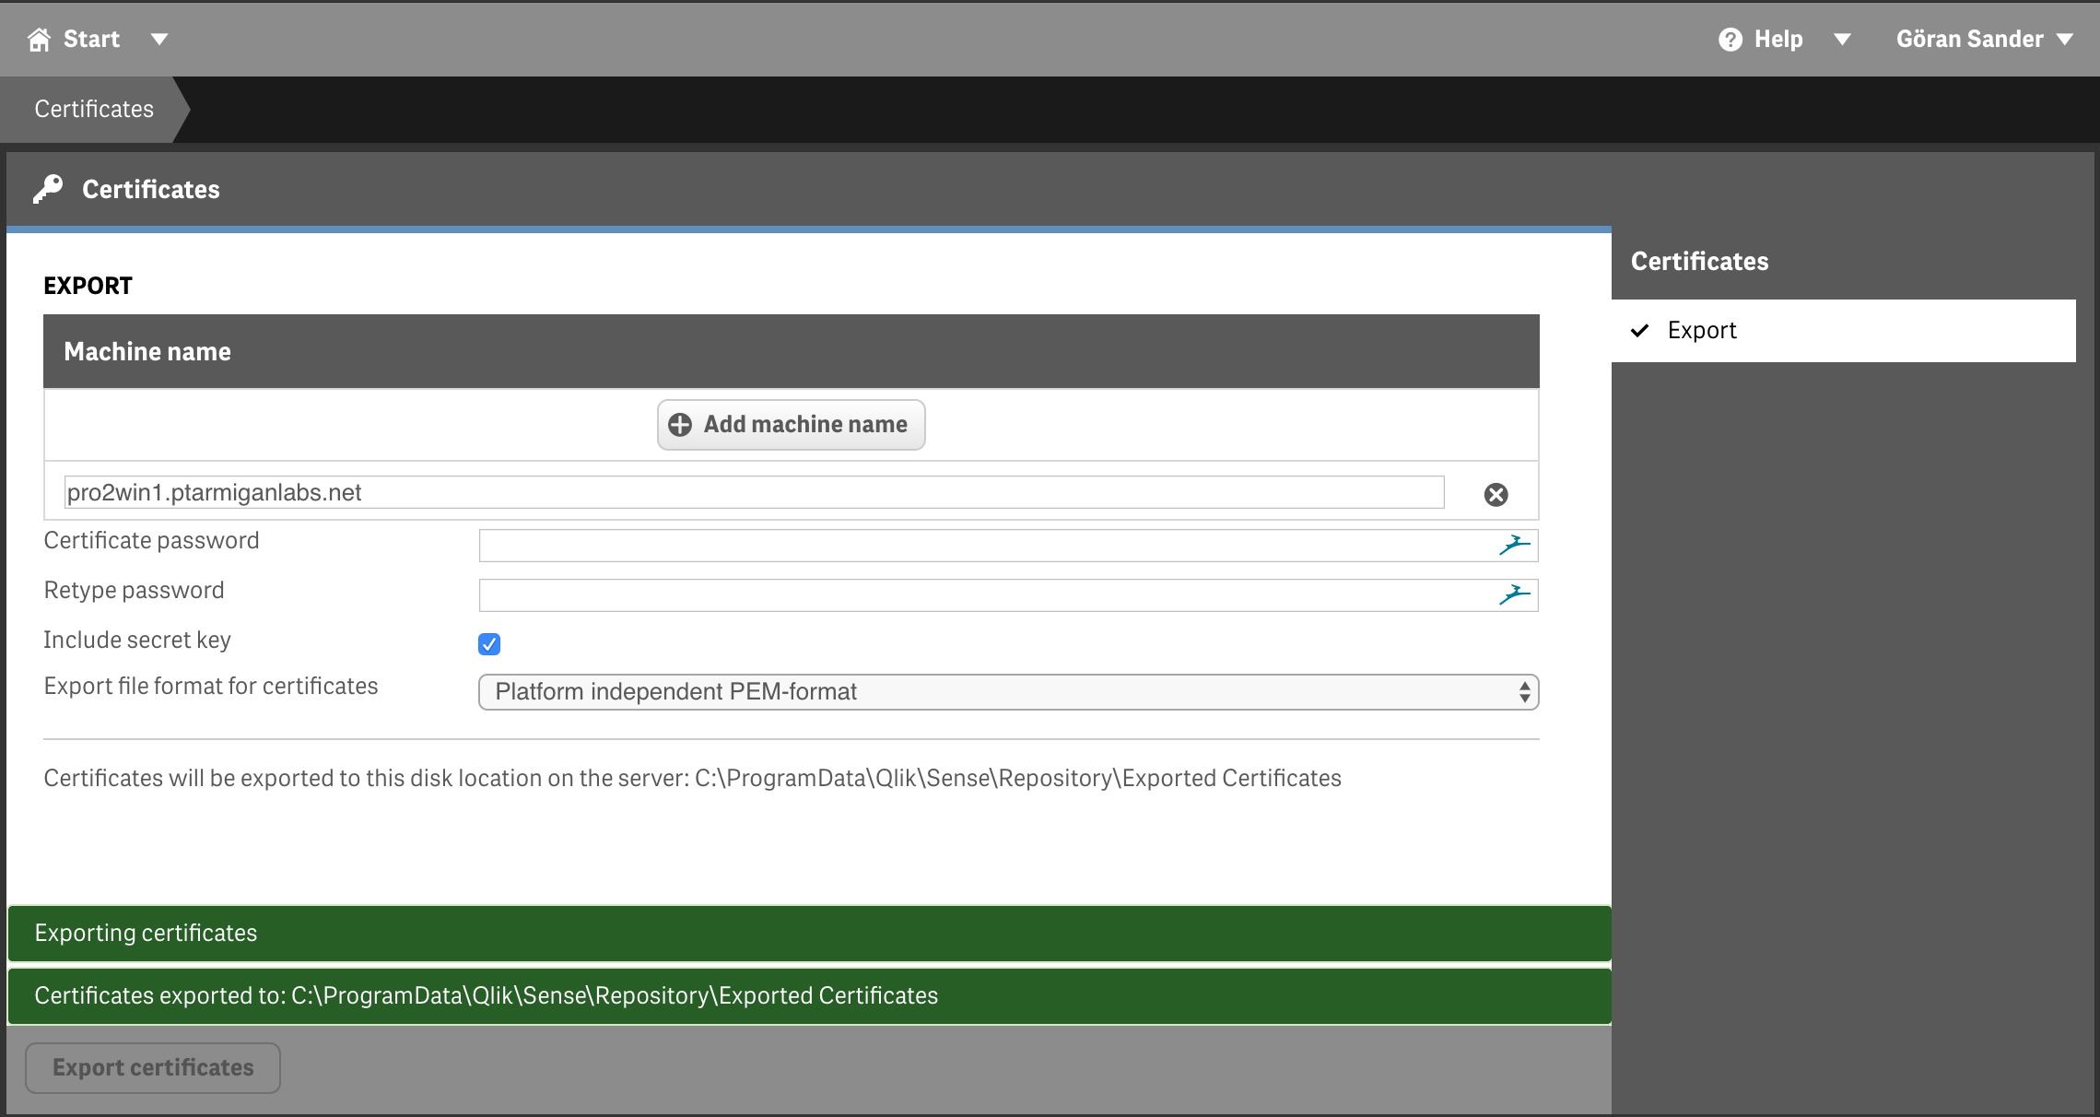Expand the Start navigation dropdown
This screenshot has height=1117, width=2100.
pos(158,39)
